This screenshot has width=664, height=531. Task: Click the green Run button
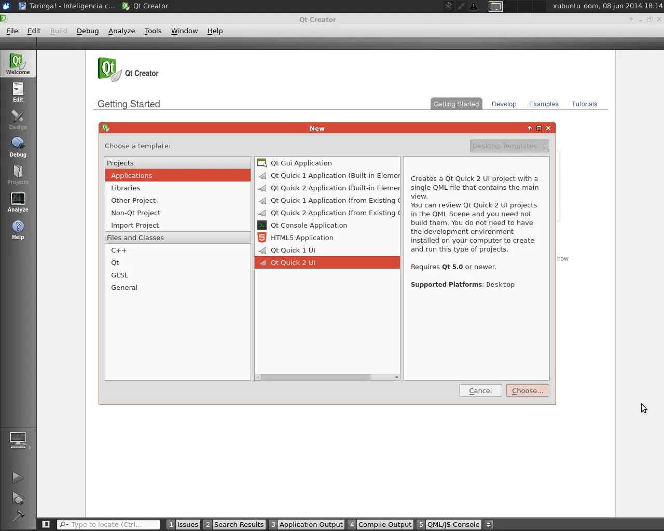(18, 478)
